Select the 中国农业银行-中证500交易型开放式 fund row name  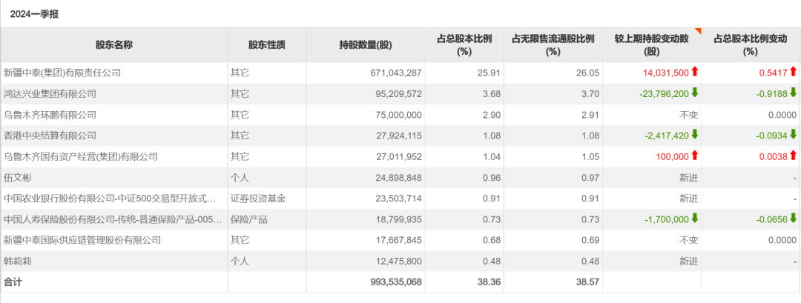pyautogui.click(x=109, y=199)
